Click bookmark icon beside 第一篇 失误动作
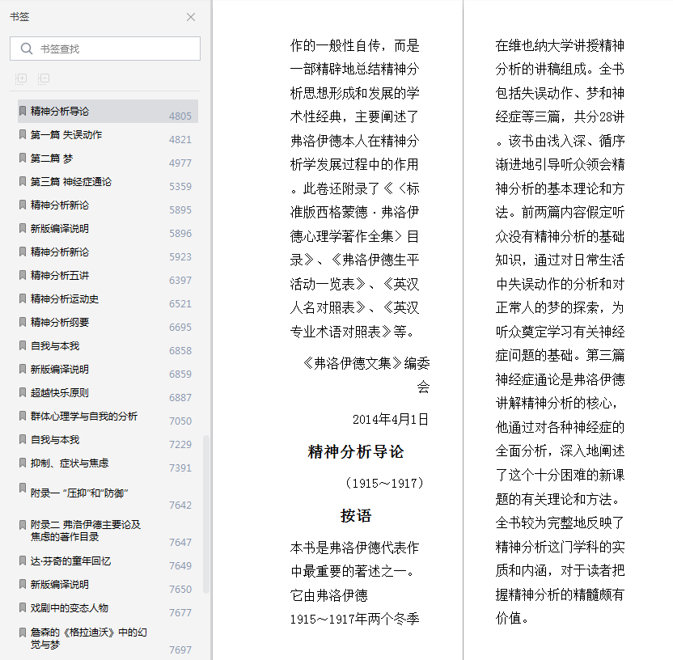The height and width of the screenshot is (660, 673). (23, 134)
